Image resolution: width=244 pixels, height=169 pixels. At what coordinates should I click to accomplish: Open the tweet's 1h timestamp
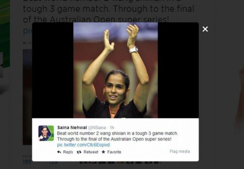pyautogui.click(x=112, y=128)
